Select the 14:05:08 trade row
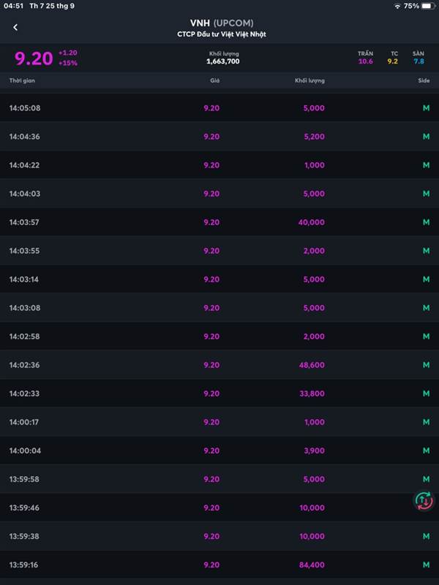Image resolution: width=439 pixels, height=585 pixels. click(x=219, y=108)
